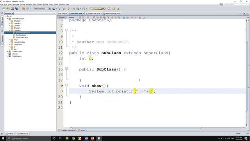
Task: Collapse the Javadoc comment fold at line 8
Action: click(x=66, y=30)
